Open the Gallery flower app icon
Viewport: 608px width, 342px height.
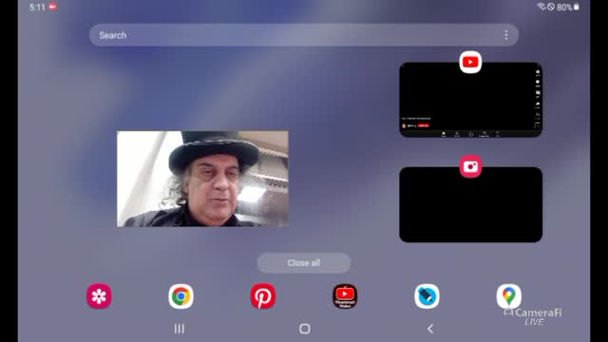pyautogui.click(x=99, y=296)
